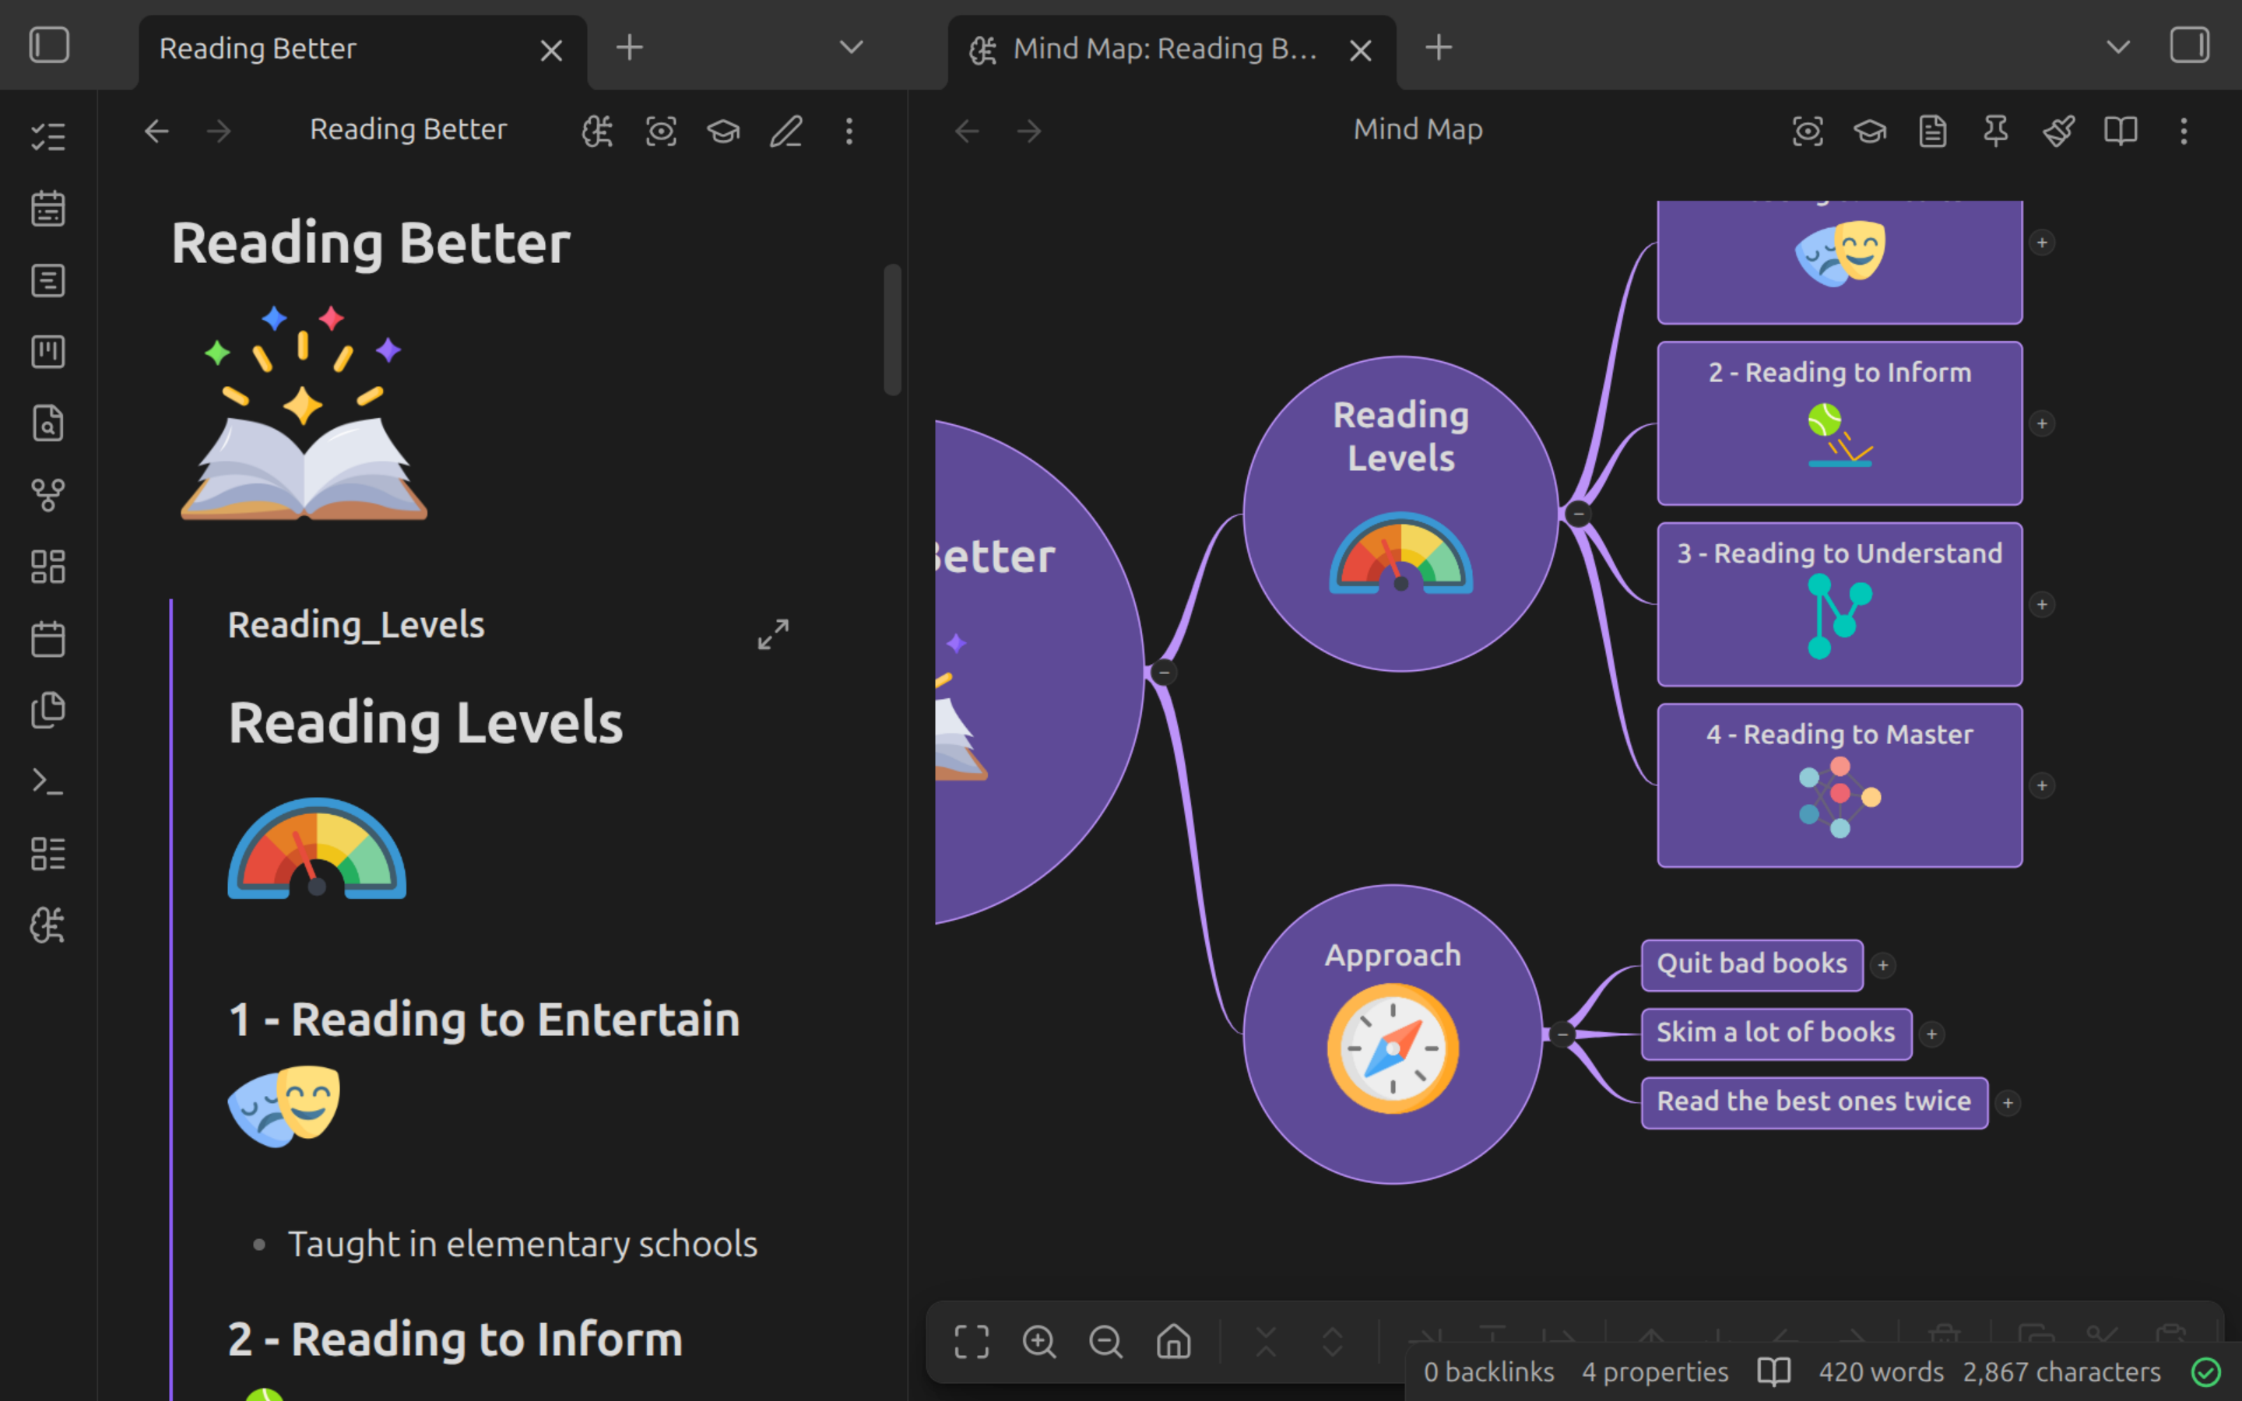Go back in the Reading Better pane
This screenshot has width=2242, height=1401.
(156, 132)
